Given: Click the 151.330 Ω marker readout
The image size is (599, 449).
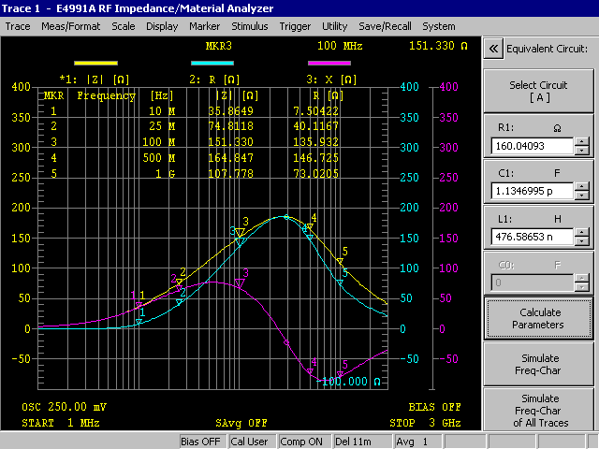Looking at the screenshot, I should (x=438, y=46).
